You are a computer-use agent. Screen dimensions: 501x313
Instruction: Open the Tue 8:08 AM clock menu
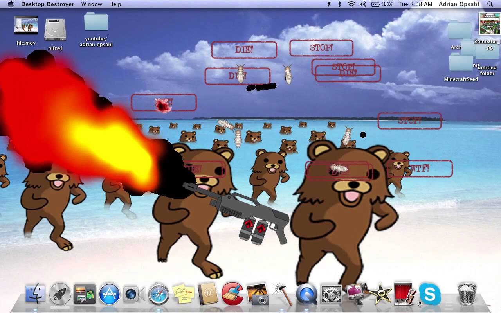click(x=415, y=4)
